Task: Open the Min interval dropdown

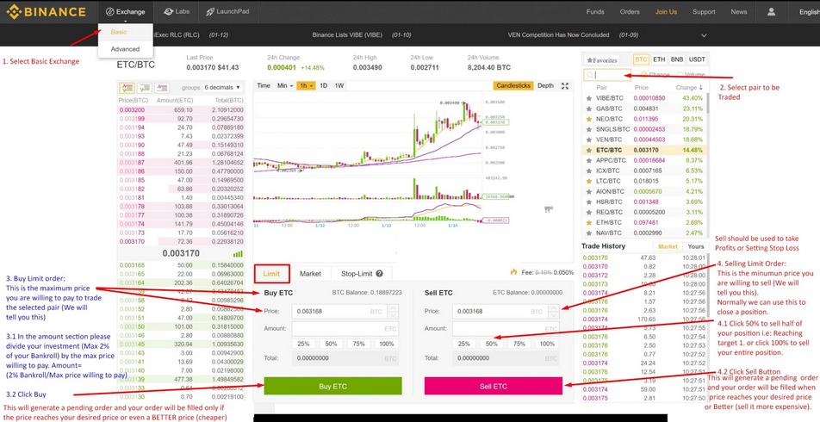Action: point(285,86)
